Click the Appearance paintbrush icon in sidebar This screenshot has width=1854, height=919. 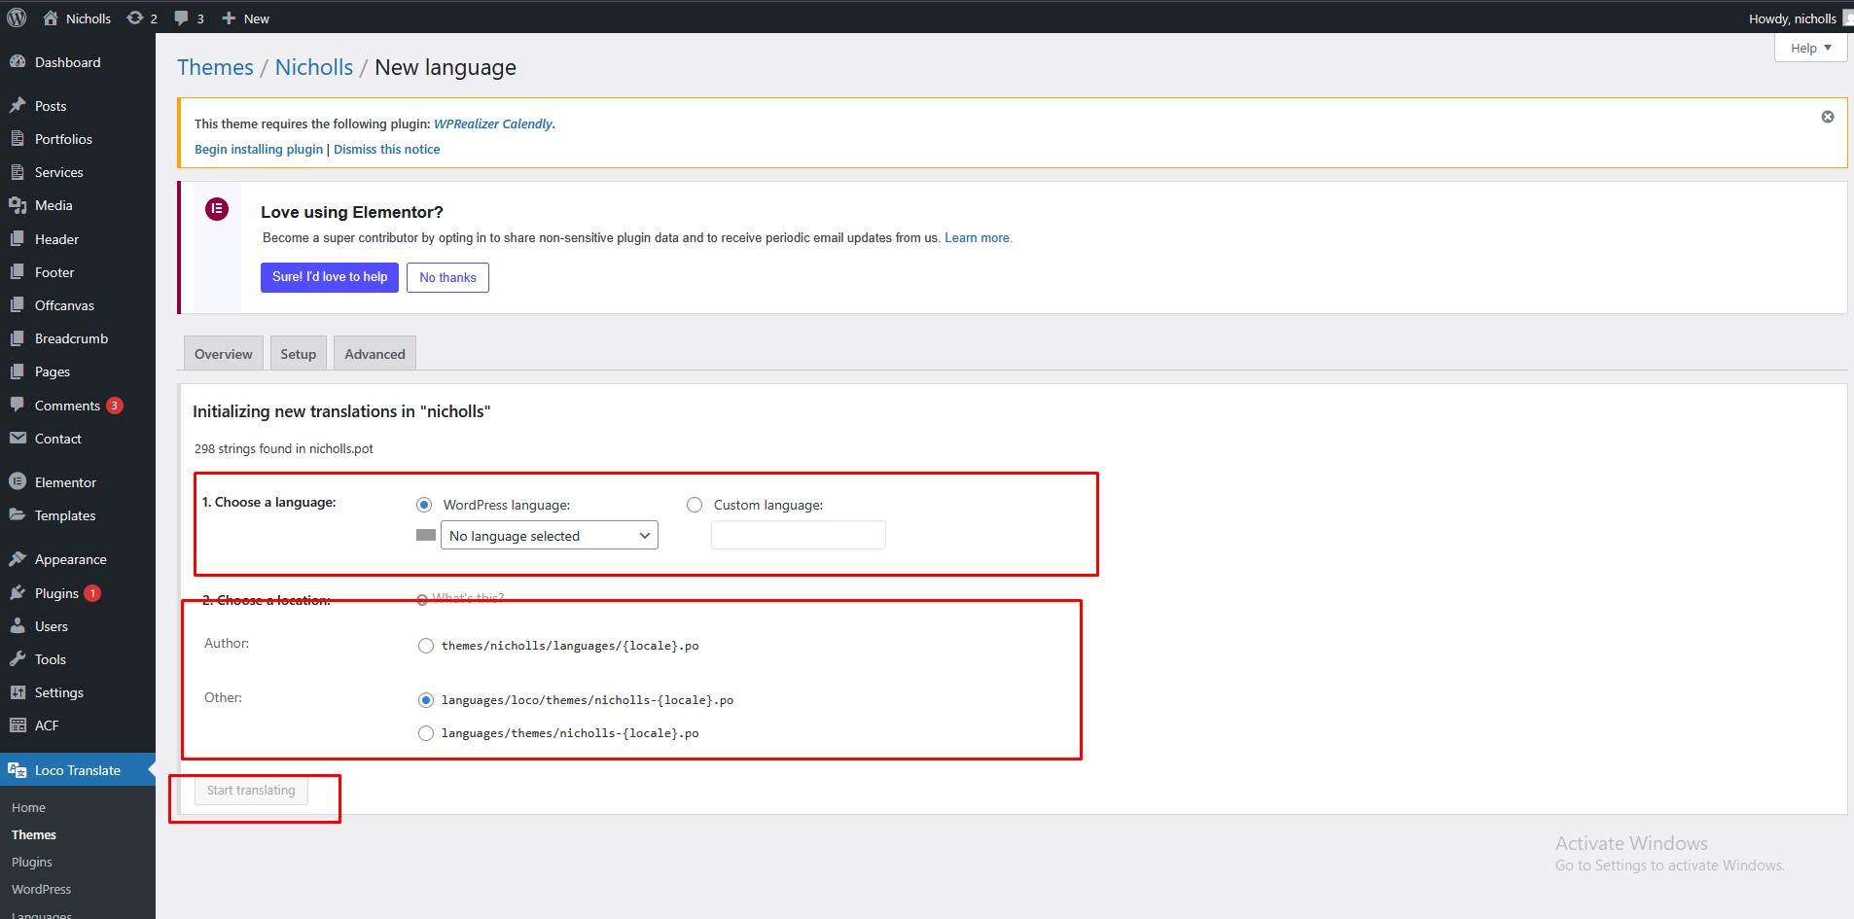[18, 558]
